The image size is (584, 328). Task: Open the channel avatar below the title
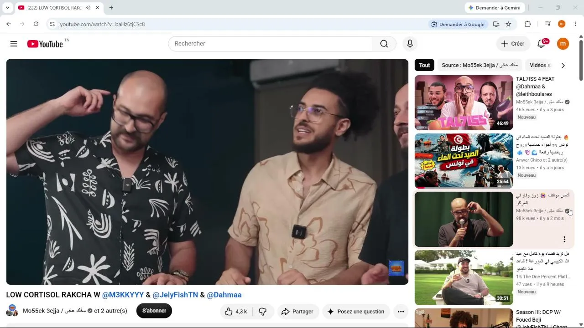pyautogui.click(x=12, y=311)
